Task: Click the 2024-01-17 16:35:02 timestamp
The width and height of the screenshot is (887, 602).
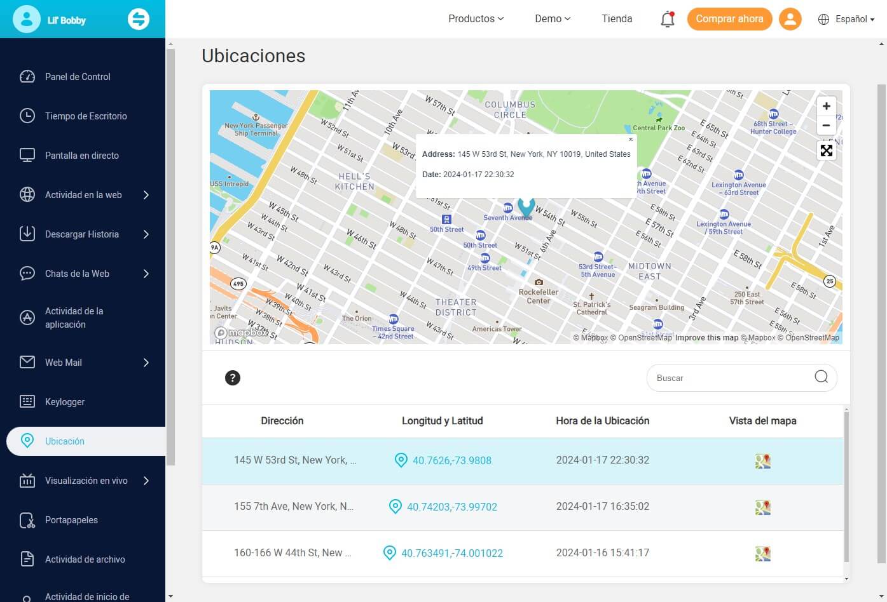Action: click(x=603, y=507)
